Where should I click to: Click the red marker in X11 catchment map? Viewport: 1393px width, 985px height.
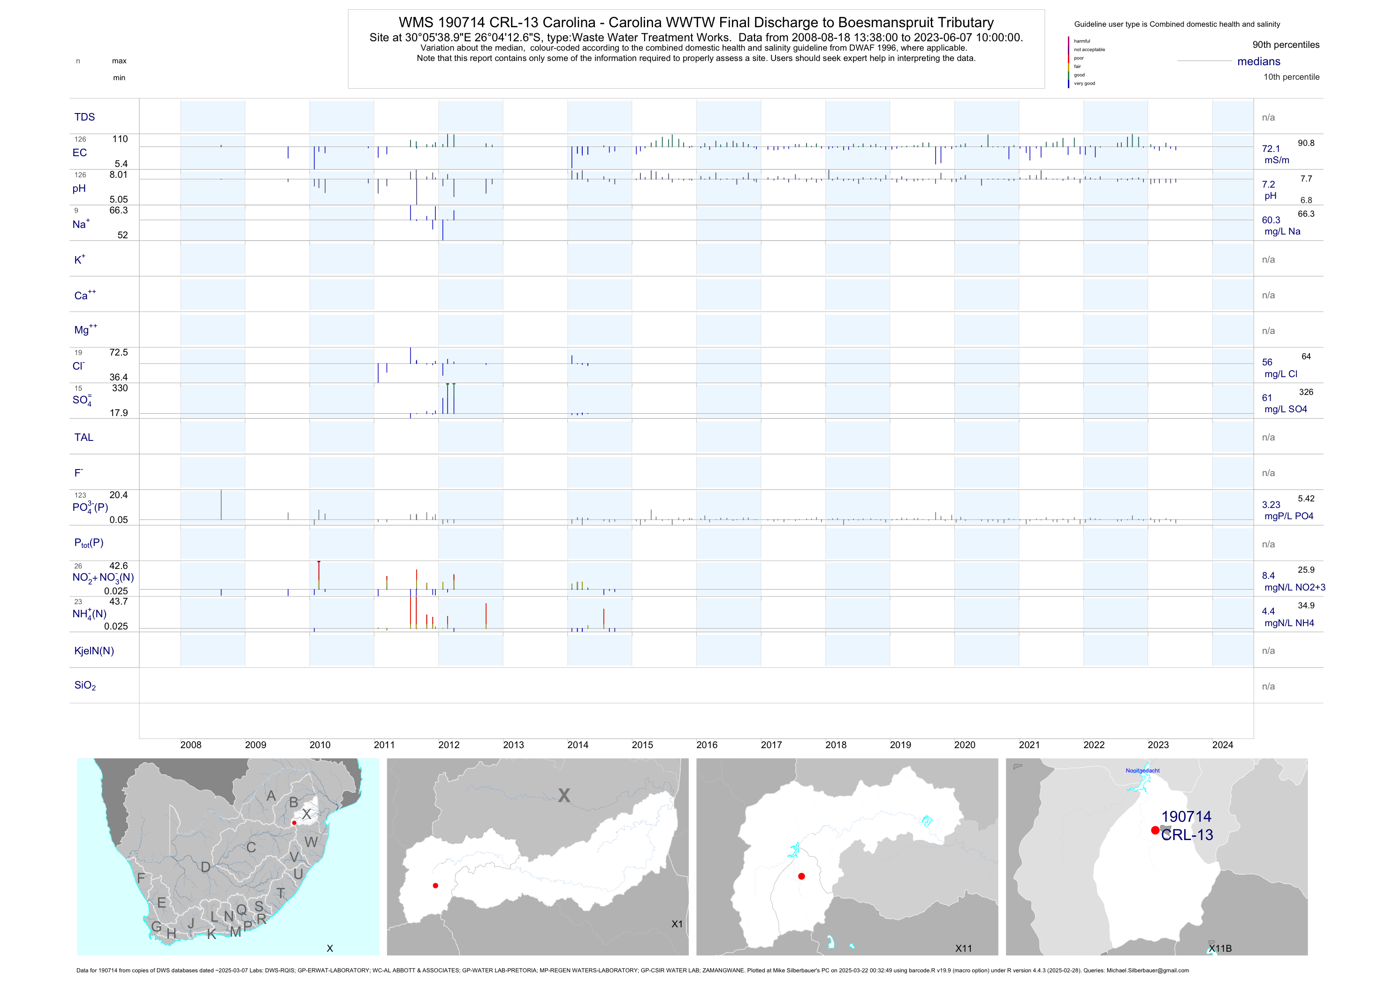coord(801,877)
